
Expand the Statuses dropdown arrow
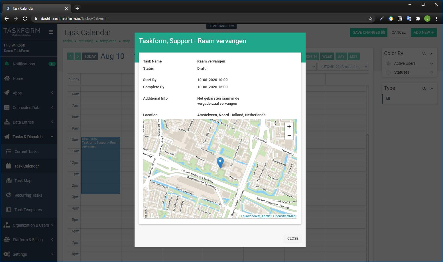[x=431, y=72]
